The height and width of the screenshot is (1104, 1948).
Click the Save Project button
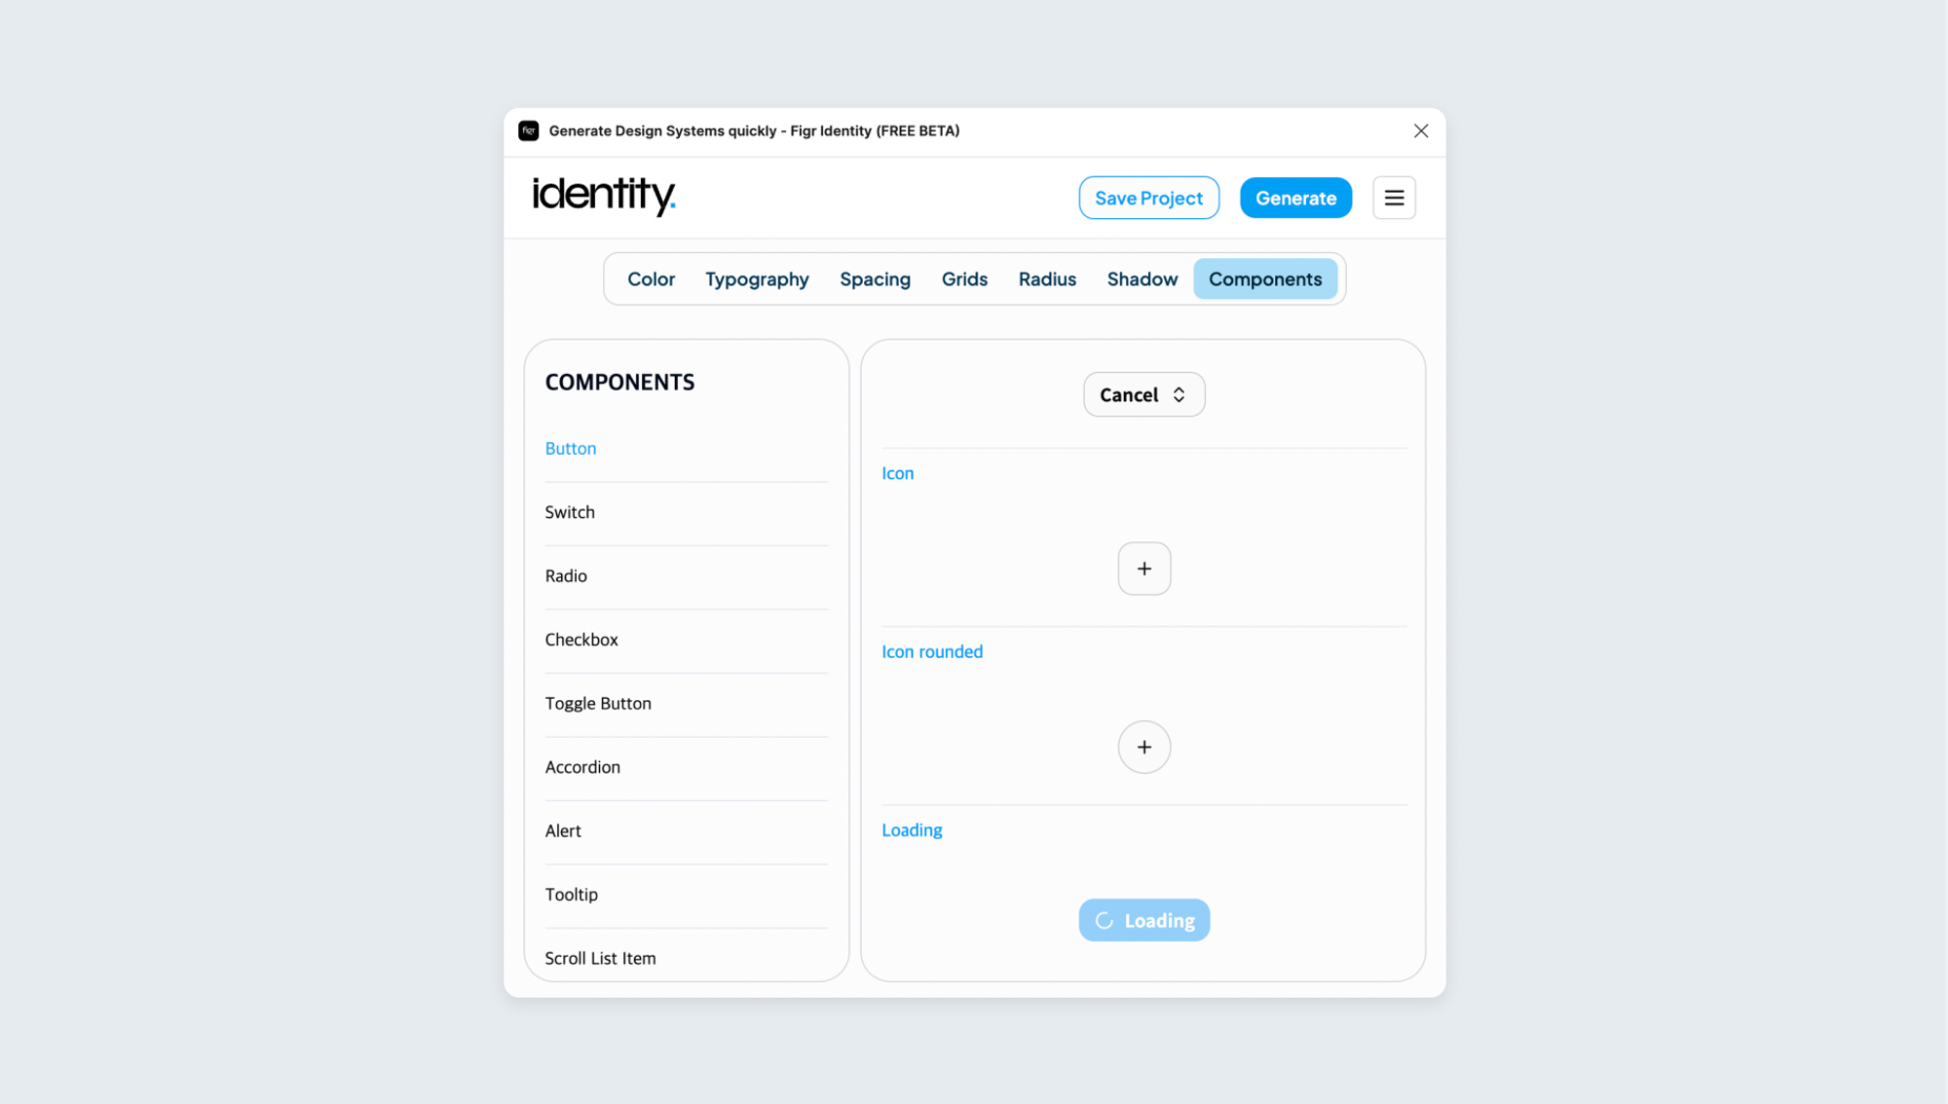coord(1148,198)
